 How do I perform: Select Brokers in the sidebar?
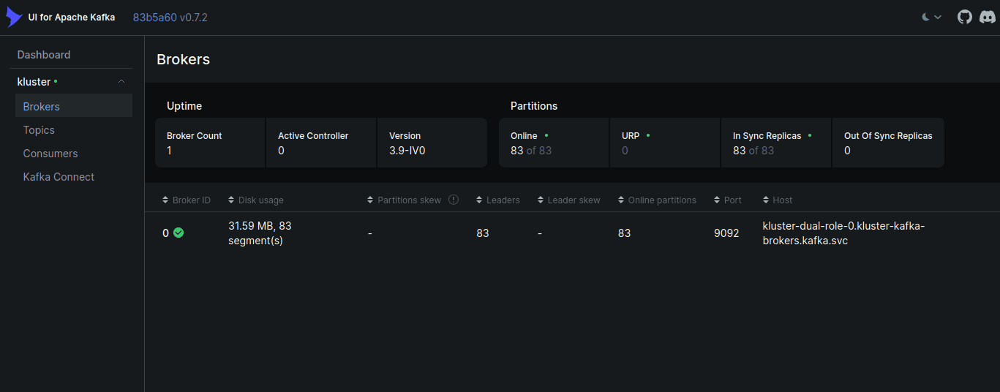[x=42, y=107]
